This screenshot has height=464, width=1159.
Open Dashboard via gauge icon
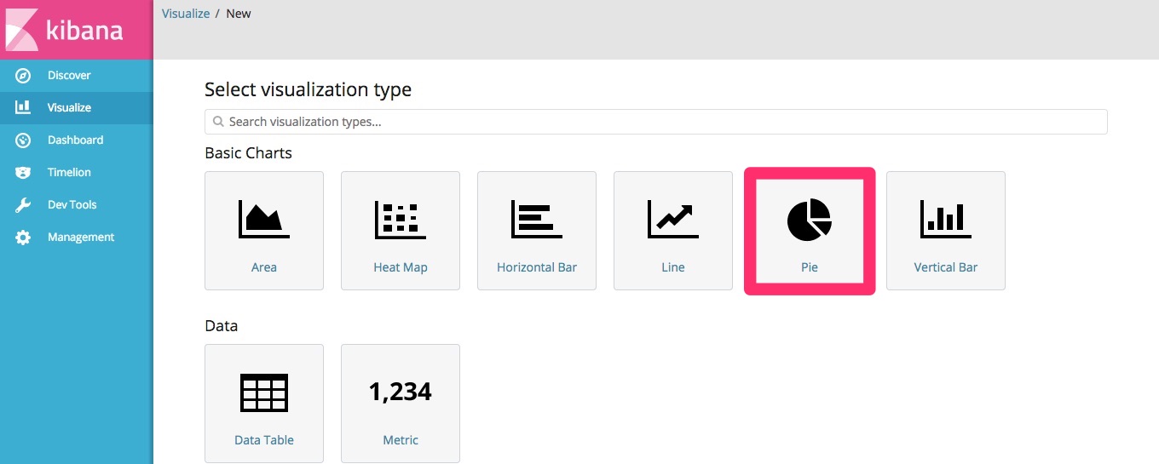click(x=23, y=140)
